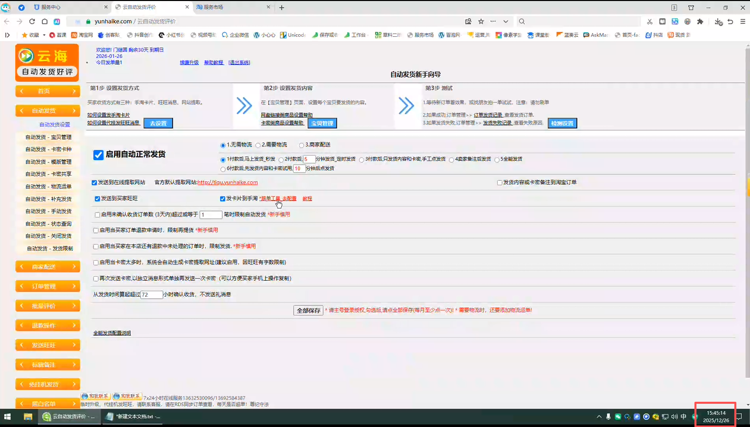Open a new tab with plus icon
The height and width of the screenshot is (427, 750).
pyautogui.click(x=282, y=8)
